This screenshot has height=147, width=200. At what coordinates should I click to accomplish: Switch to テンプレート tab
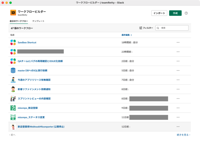click(38, 21)
